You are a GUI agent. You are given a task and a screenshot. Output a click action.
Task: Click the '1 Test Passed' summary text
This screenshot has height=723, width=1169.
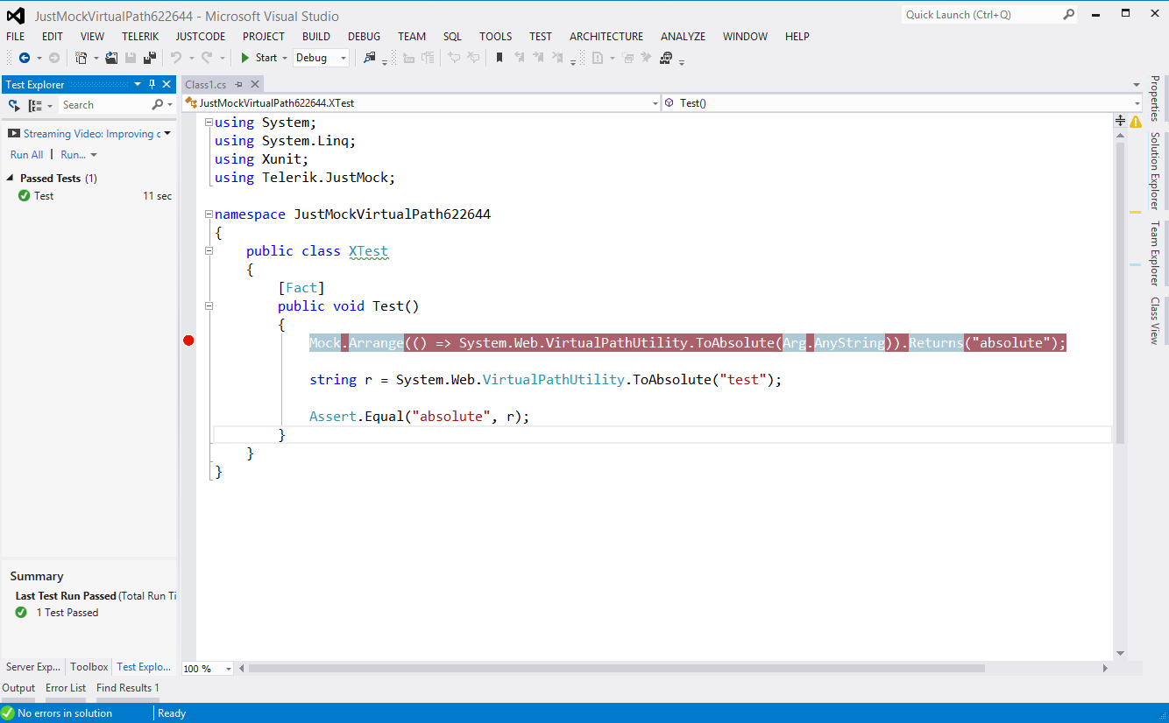coord(67,613)
